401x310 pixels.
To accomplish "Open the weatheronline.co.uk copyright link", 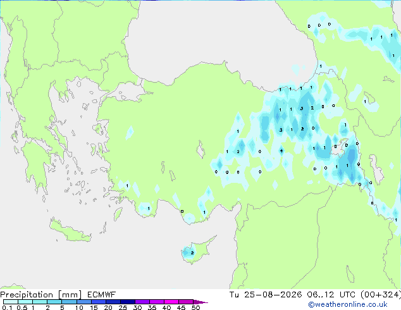I will [x=348, y=304].
